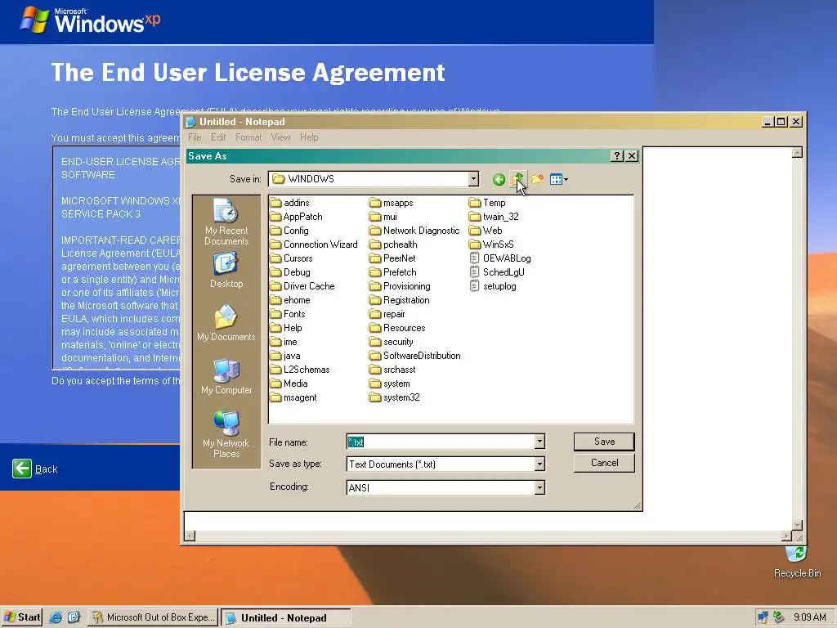The image size is (837, 628).
Task: Select the Prefetch folder
Action: click(x=393, y=272)
